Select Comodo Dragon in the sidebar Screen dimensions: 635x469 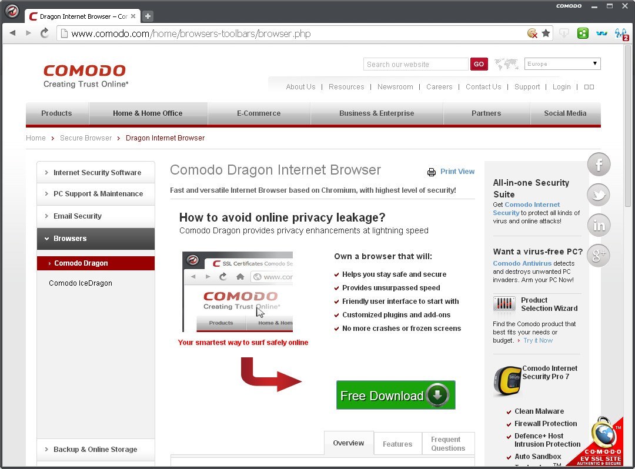[x=96, y=263]
